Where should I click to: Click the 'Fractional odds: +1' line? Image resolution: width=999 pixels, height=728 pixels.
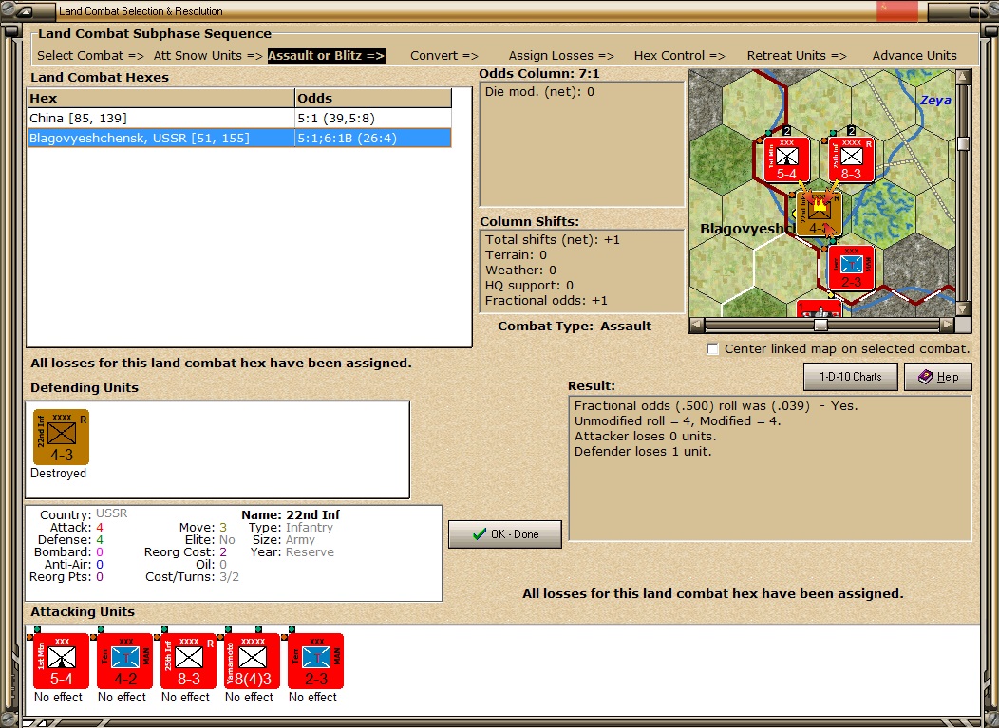(546, 301)
